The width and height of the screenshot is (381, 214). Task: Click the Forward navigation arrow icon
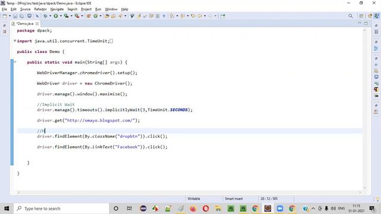pos(210,16)
